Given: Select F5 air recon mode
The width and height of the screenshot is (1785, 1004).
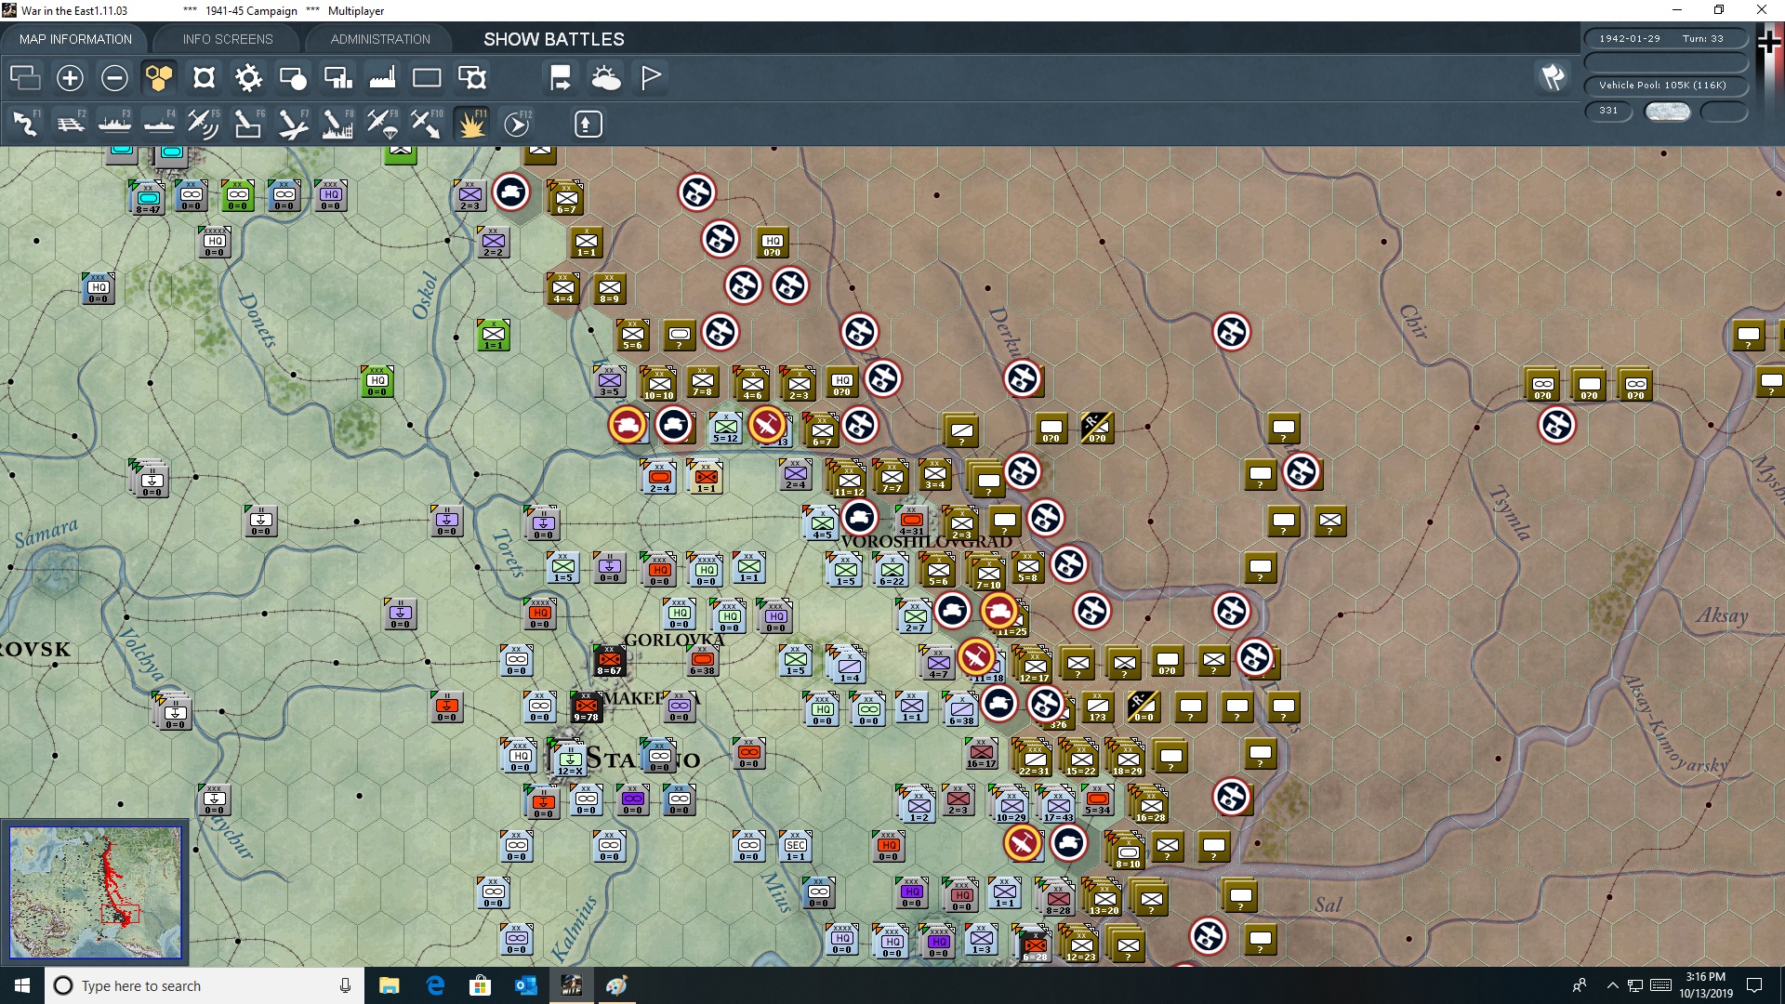Looking at the screenshot, I should pos(203,124).
